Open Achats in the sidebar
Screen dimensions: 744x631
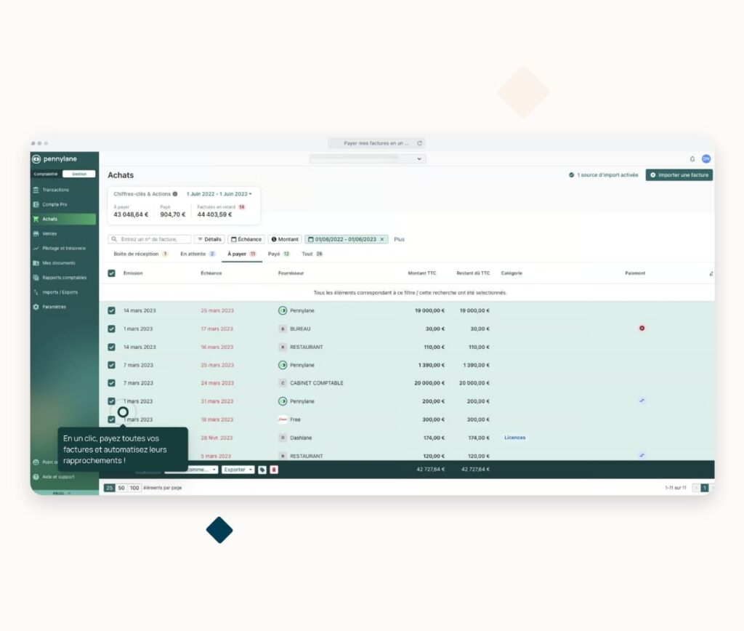[64, 220]
